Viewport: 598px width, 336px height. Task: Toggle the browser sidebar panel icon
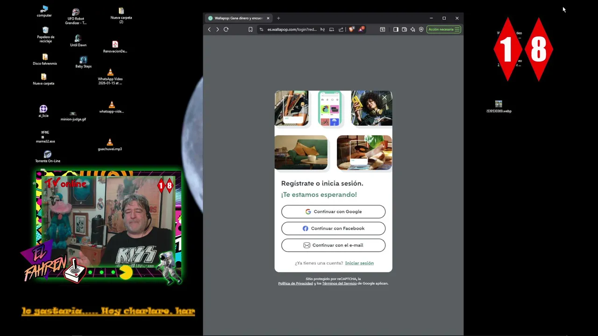pyautogui.click(x=396, y=29)
